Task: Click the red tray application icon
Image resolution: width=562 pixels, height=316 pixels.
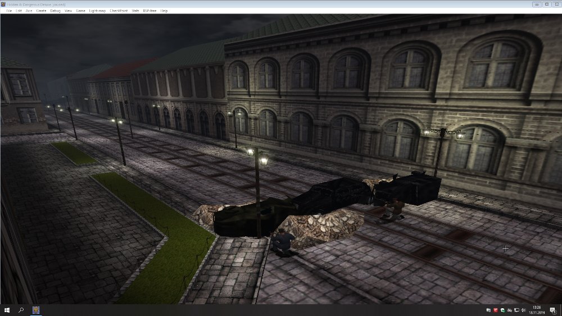Action: point(495,310)
